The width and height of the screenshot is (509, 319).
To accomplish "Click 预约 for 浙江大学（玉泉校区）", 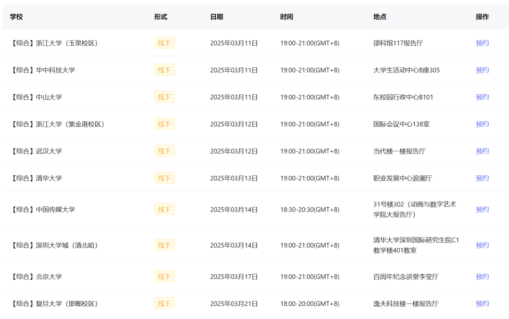I will click(x=482, y=43).
